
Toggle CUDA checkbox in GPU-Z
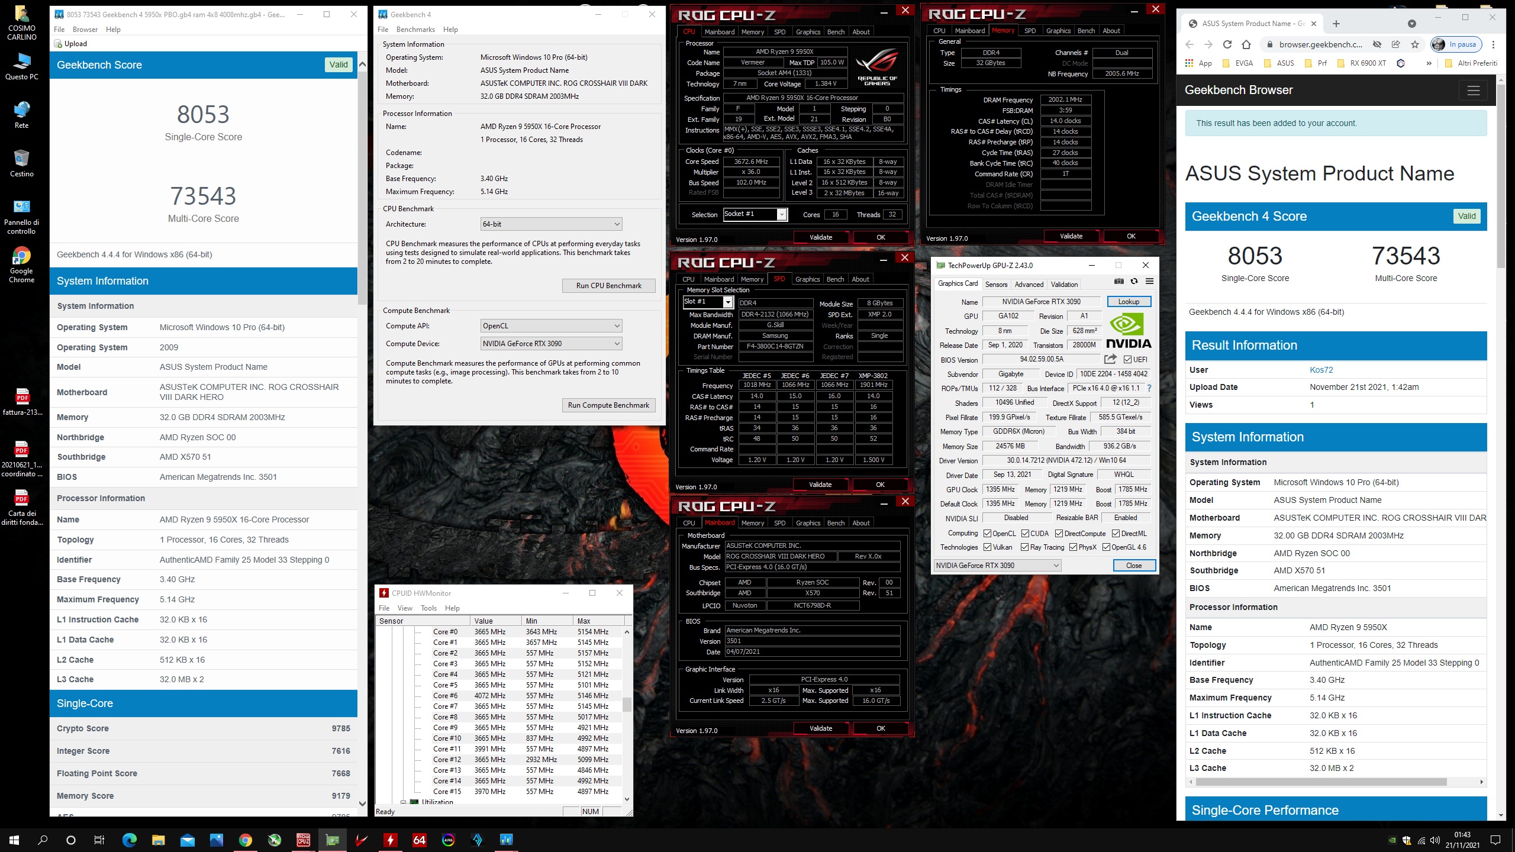(x=1025, y=533)
